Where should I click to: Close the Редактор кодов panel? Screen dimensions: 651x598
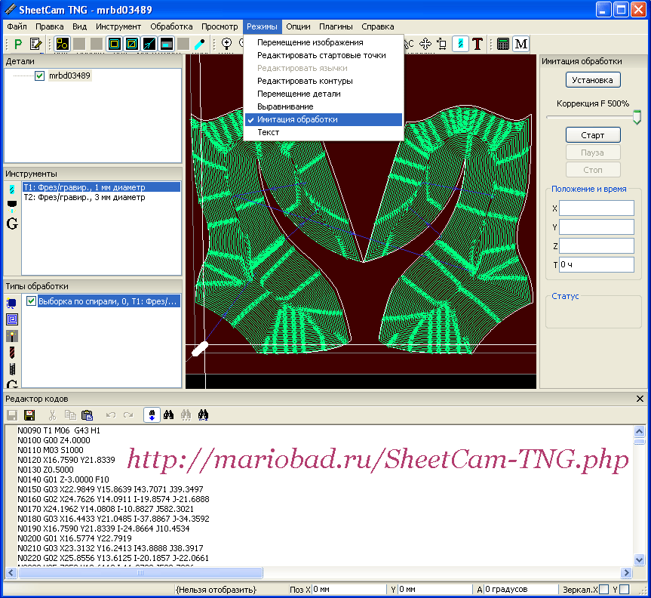[640, 399]
